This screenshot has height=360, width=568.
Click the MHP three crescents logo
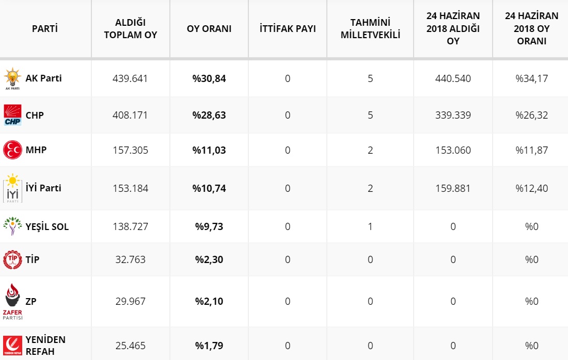tap(13, 150)
